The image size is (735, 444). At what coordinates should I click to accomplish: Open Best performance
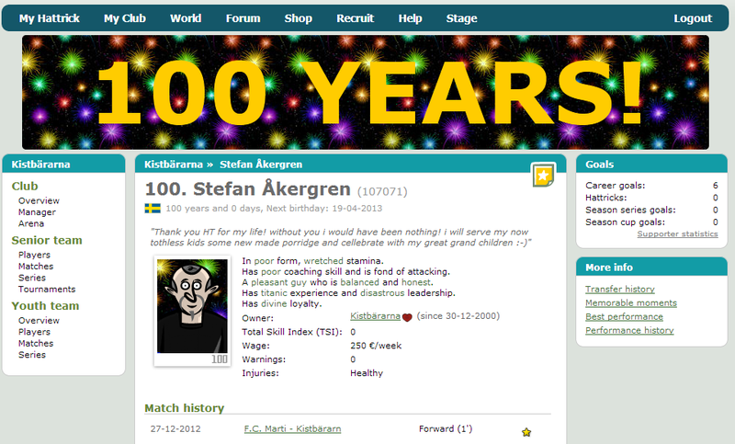(624, 316)
